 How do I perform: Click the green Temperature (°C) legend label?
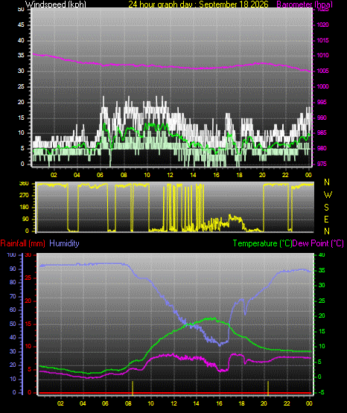[262, 243]
